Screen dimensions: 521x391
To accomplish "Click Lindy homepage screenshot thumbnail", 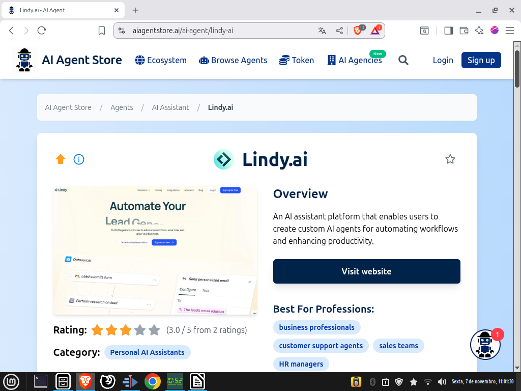I will pos(155,250).
